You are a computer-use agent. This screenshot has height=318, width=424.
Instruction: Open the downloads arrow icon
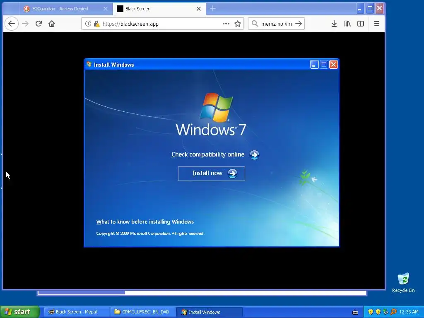pos(334,24)
